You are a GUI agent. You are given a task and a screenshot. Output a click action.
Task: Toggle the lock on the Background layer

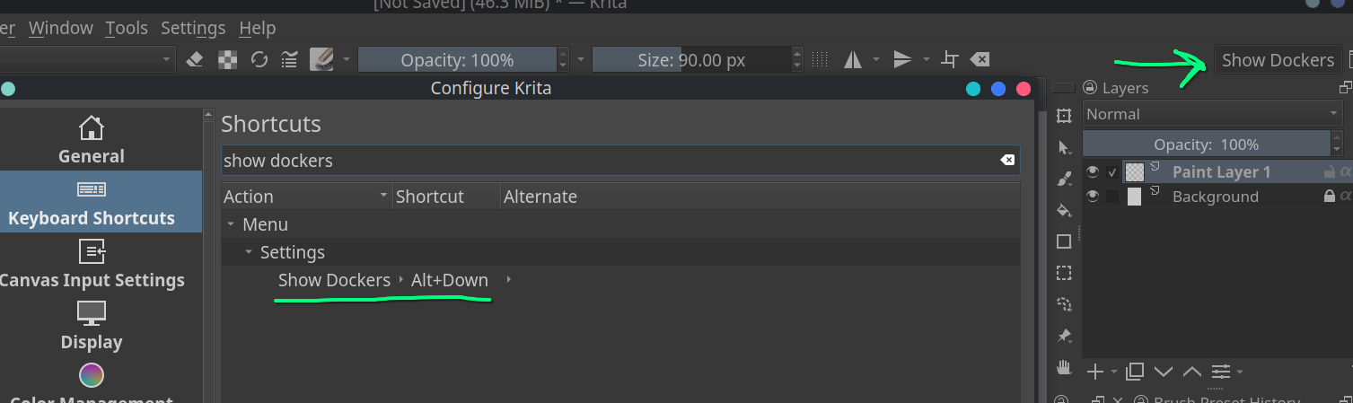coord(1329,197)
